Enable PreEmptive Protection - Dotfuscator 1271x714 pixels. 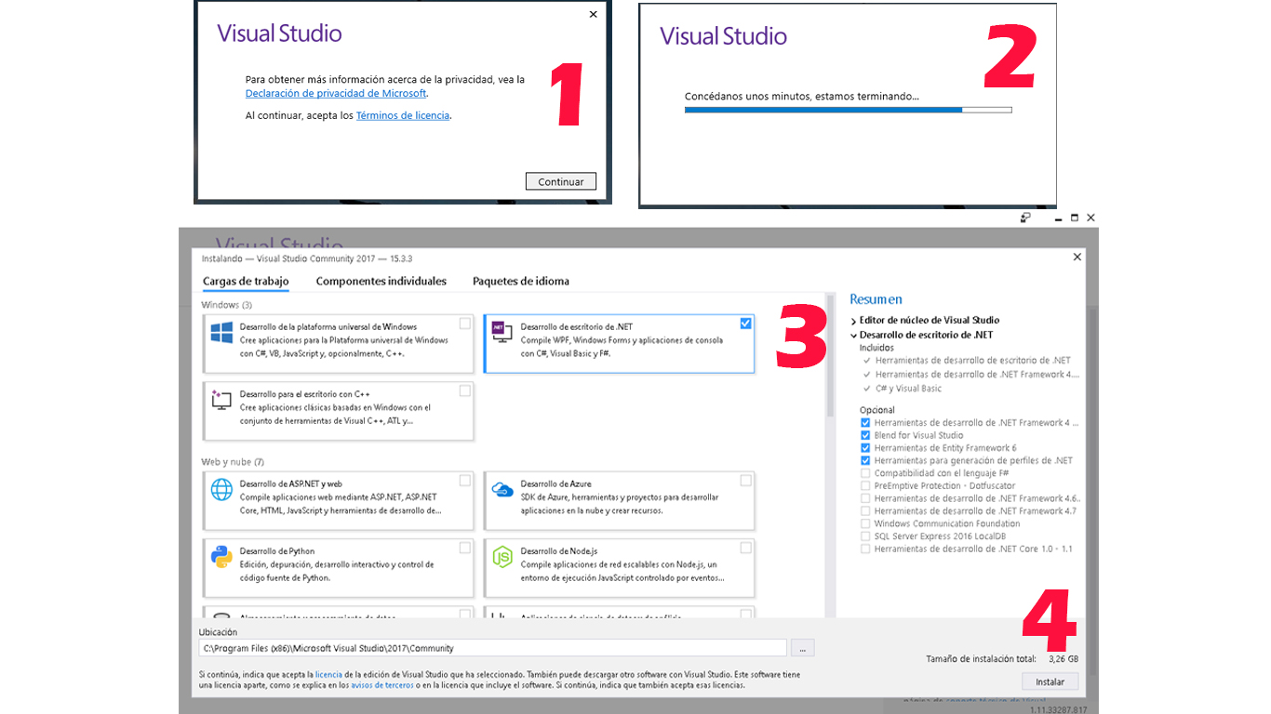click(865, 485)
